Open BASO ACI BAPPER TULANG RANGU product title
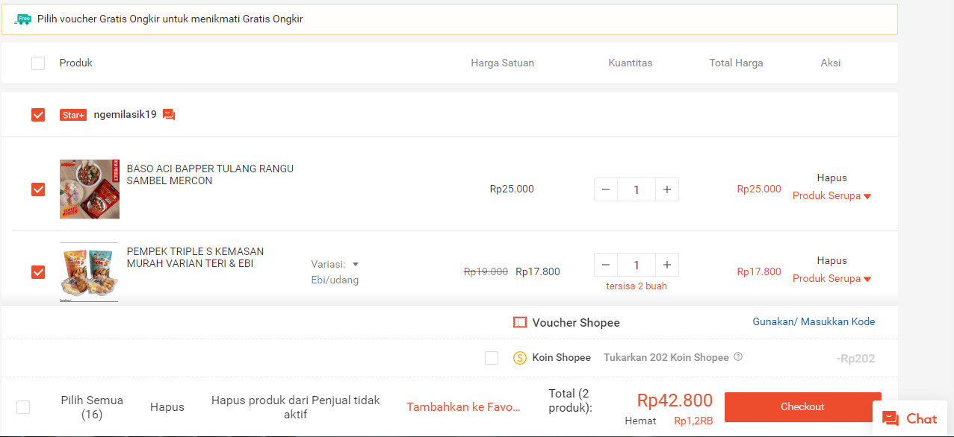This screenshot has width=954, height=437. pyautogui.click(x=211, y=175)
